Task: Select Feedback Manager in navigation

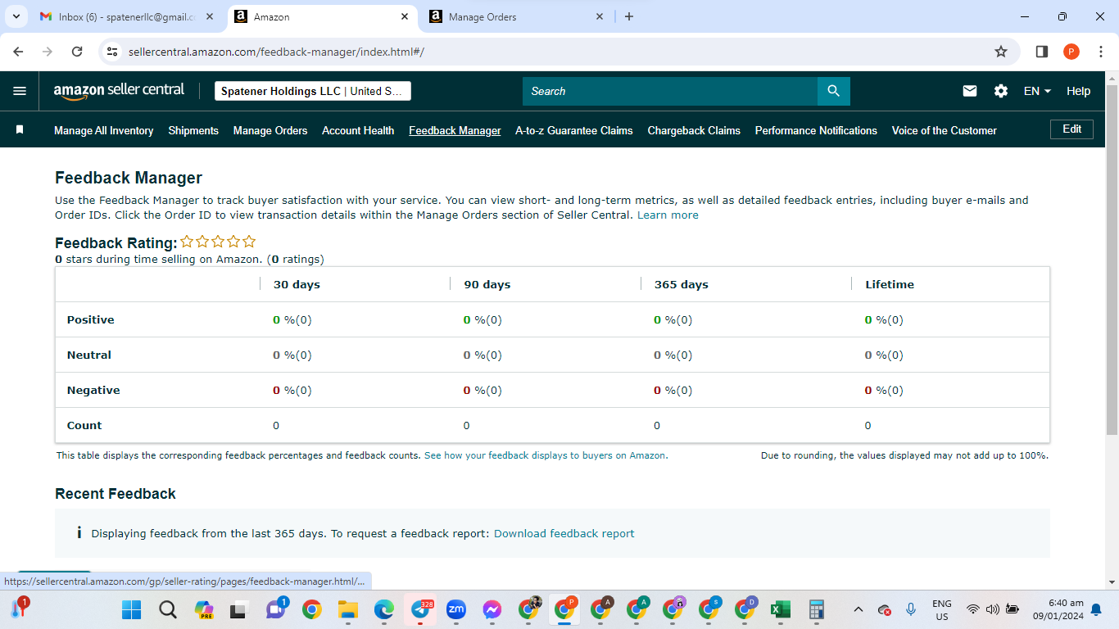Action: (455, 130)
